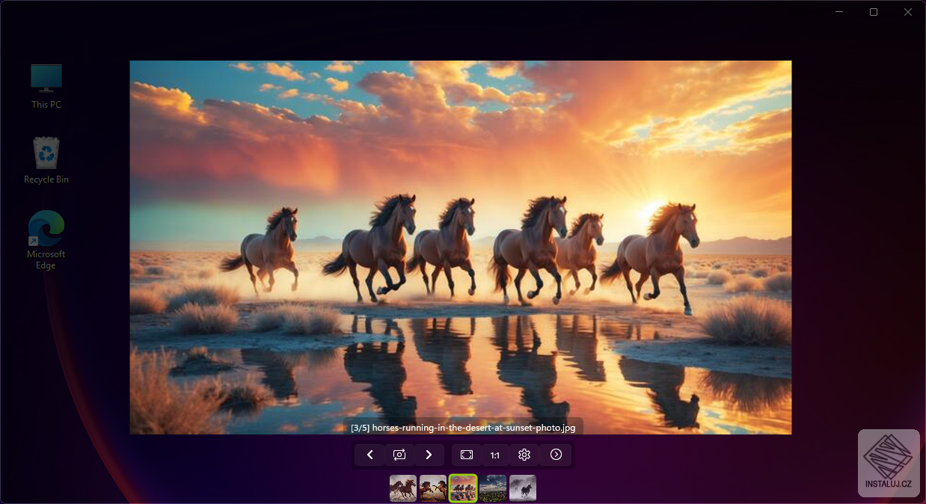Viewport: 926px width, 504px height.
Task: Advance to the next image
Action: coord(429,455)
